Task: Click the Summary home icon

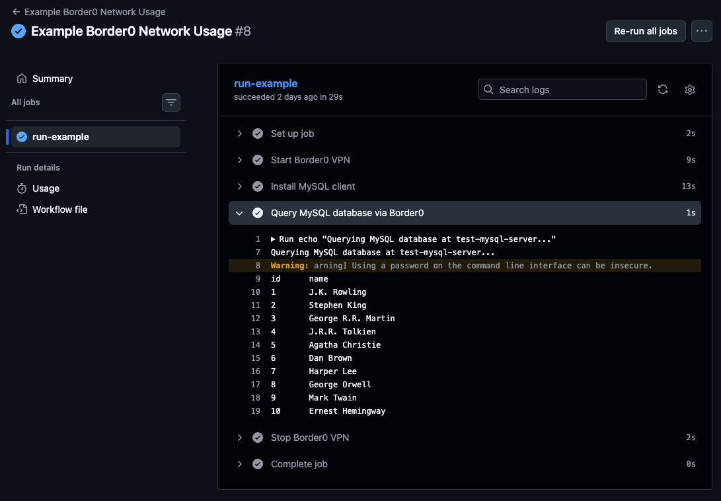Action: [x=22, y=79]
